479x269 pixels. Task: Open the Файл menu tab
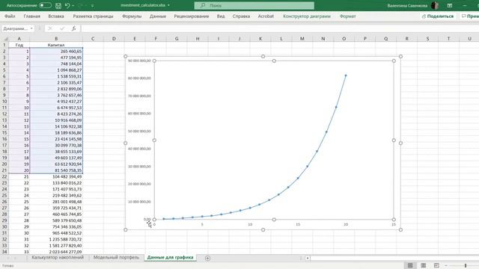point(10,16)
